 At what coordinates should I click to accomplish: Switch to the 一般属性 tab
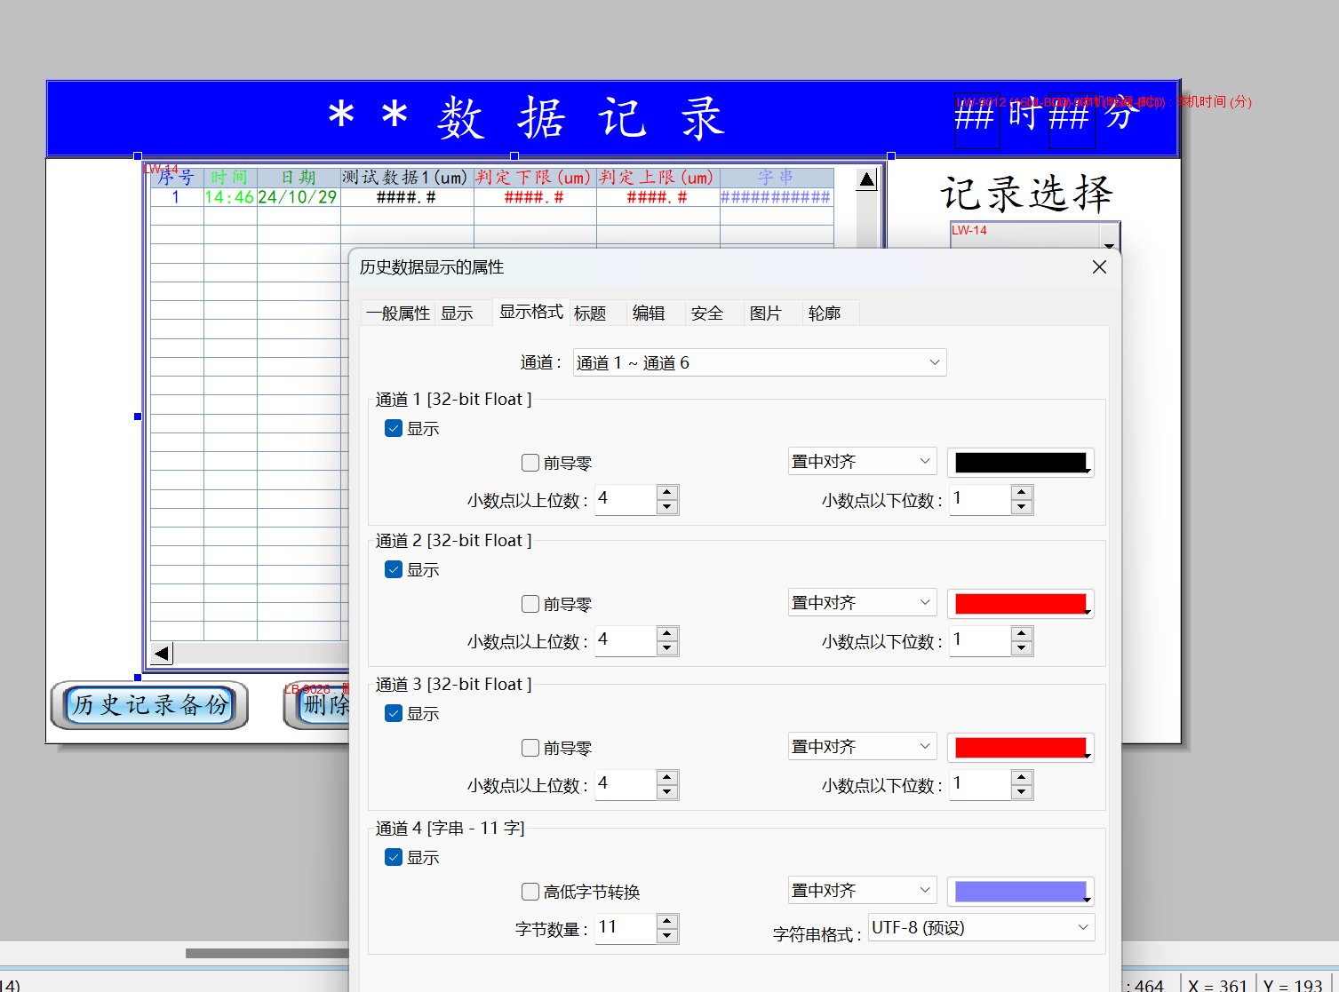(x=398, y=313)
